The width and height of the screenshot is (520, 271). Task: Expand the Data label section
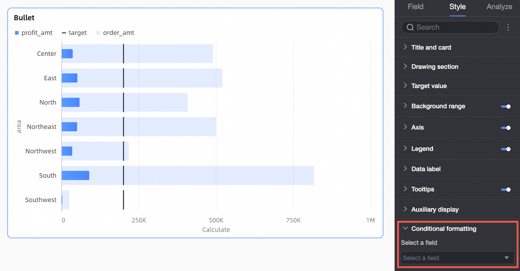point(405,169)
